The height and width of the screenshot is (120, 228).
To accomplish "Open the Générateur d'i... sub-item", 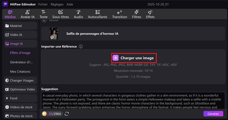I will click(21, 62).
